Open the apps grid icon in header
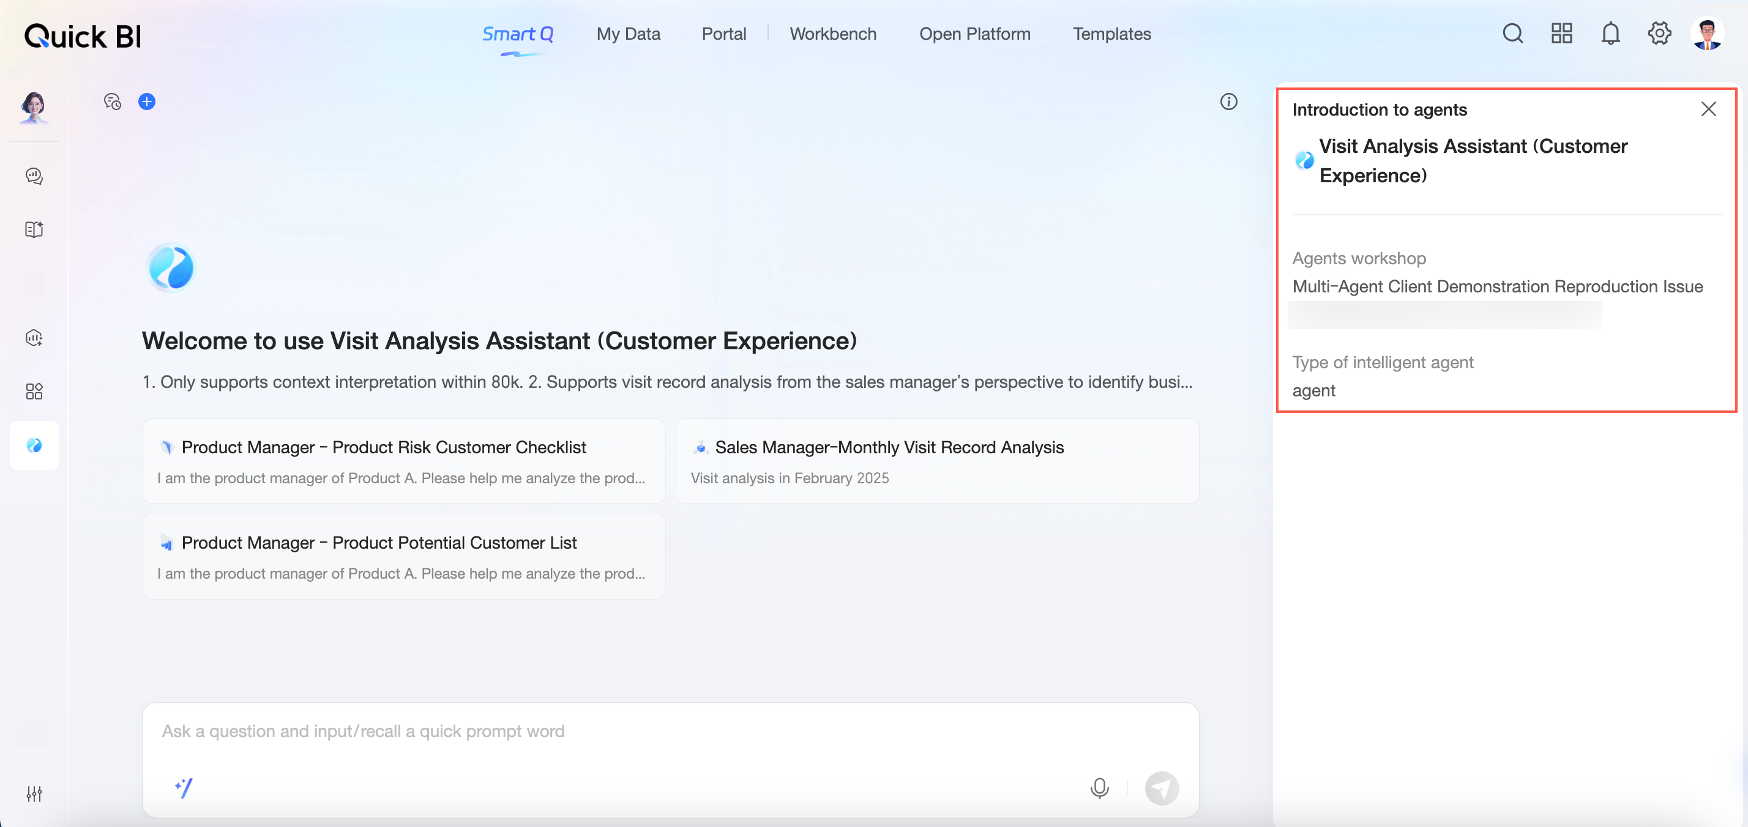This screenshot has width=1748, height=827. tap(1561, 33)
